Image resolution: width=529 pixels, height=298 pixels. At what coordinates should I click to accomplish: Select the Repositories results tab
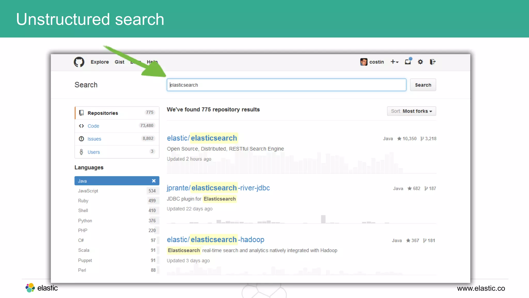click(x=117, y=113)
